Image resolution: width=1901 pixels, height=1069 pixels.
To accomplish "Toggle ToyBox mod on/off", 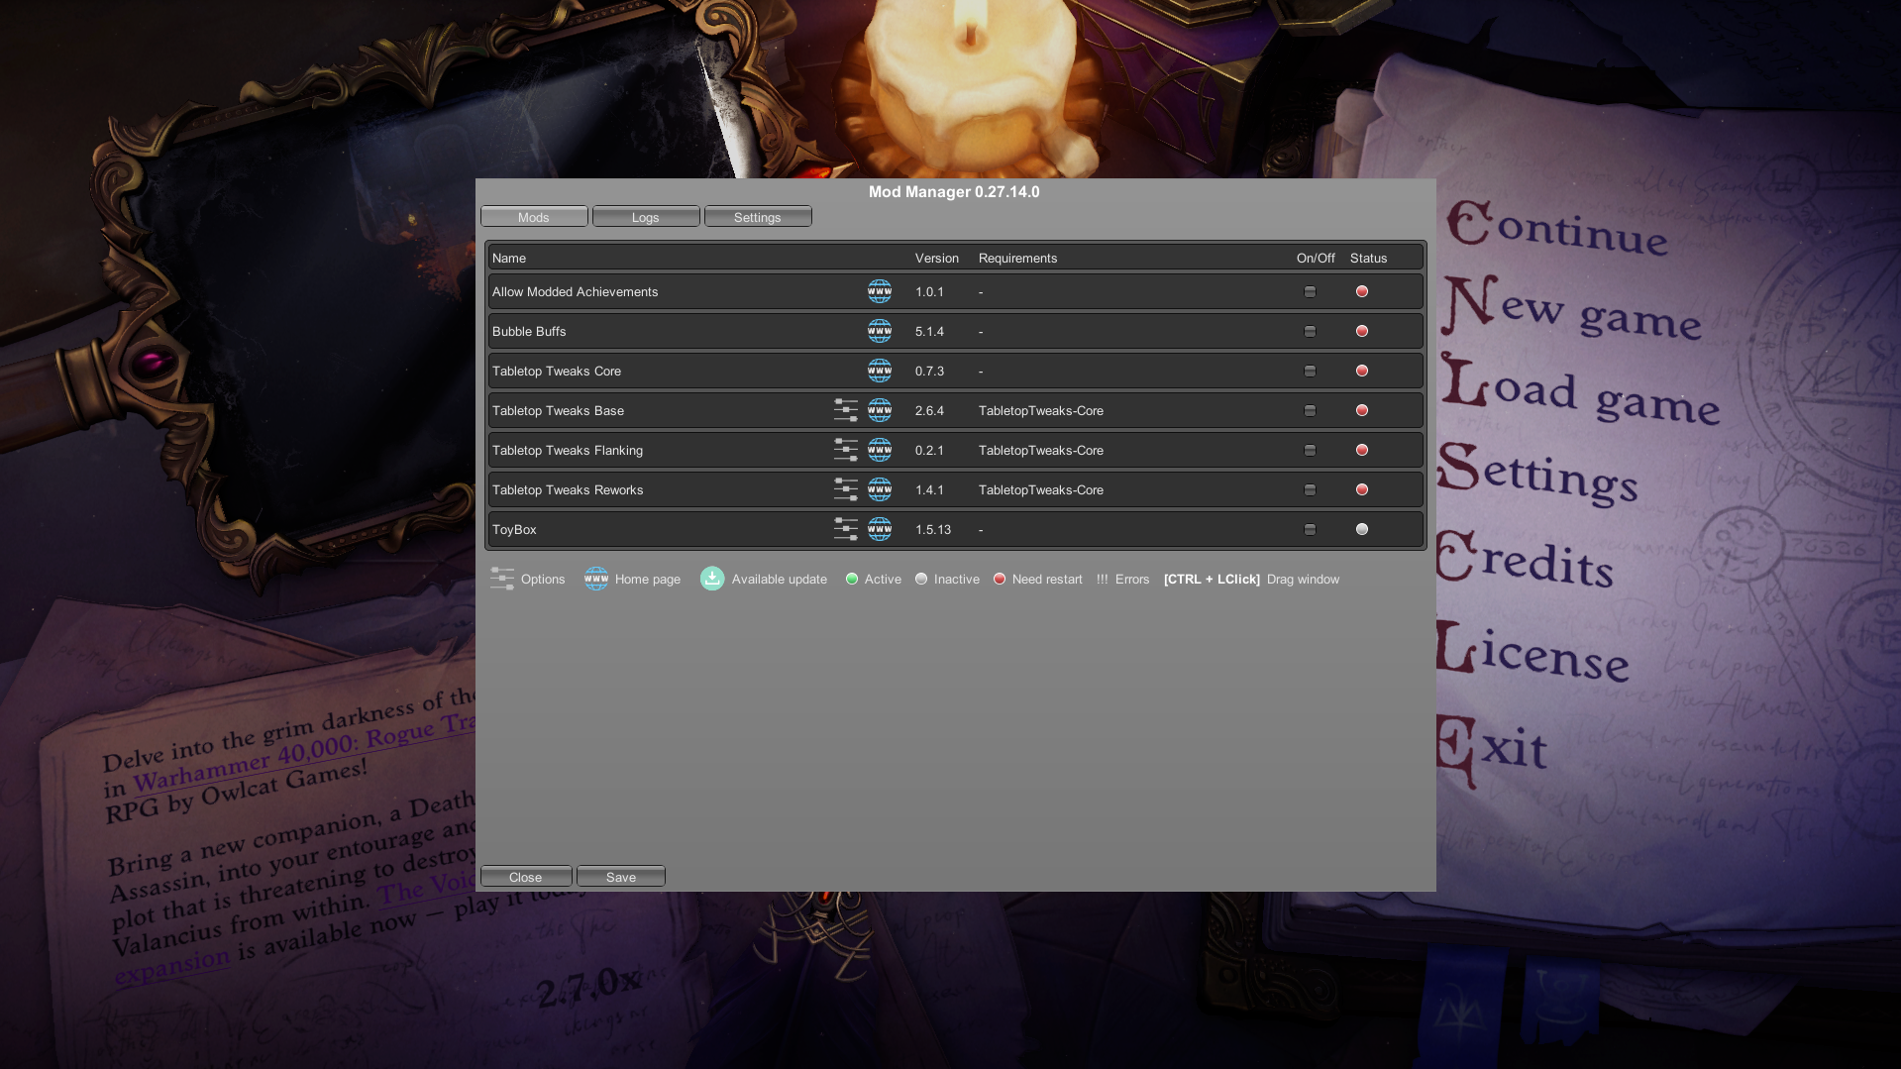I will tap(1310, 530).
